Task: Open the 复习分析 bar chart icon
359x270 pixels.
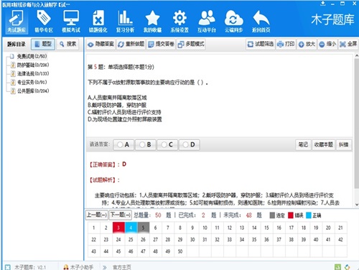Action: pyautogui.click(x=125, y=22)
